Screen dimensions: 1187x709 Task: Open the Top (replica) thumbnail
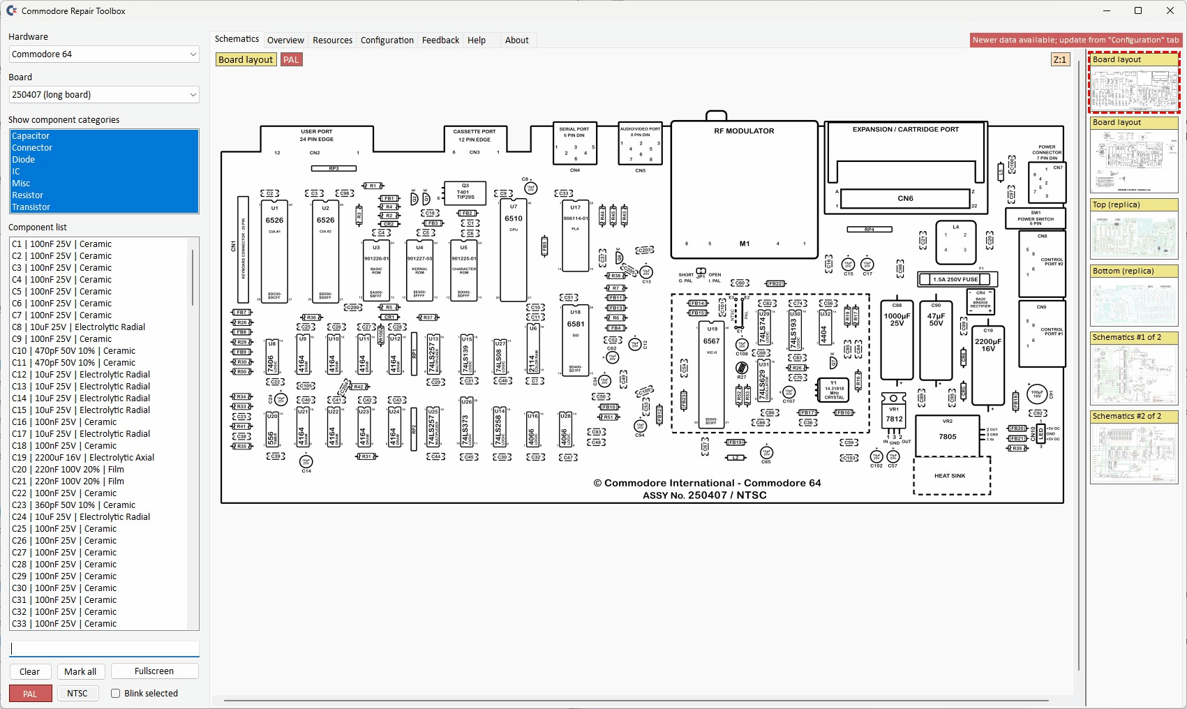click(x=1134, y=229)
